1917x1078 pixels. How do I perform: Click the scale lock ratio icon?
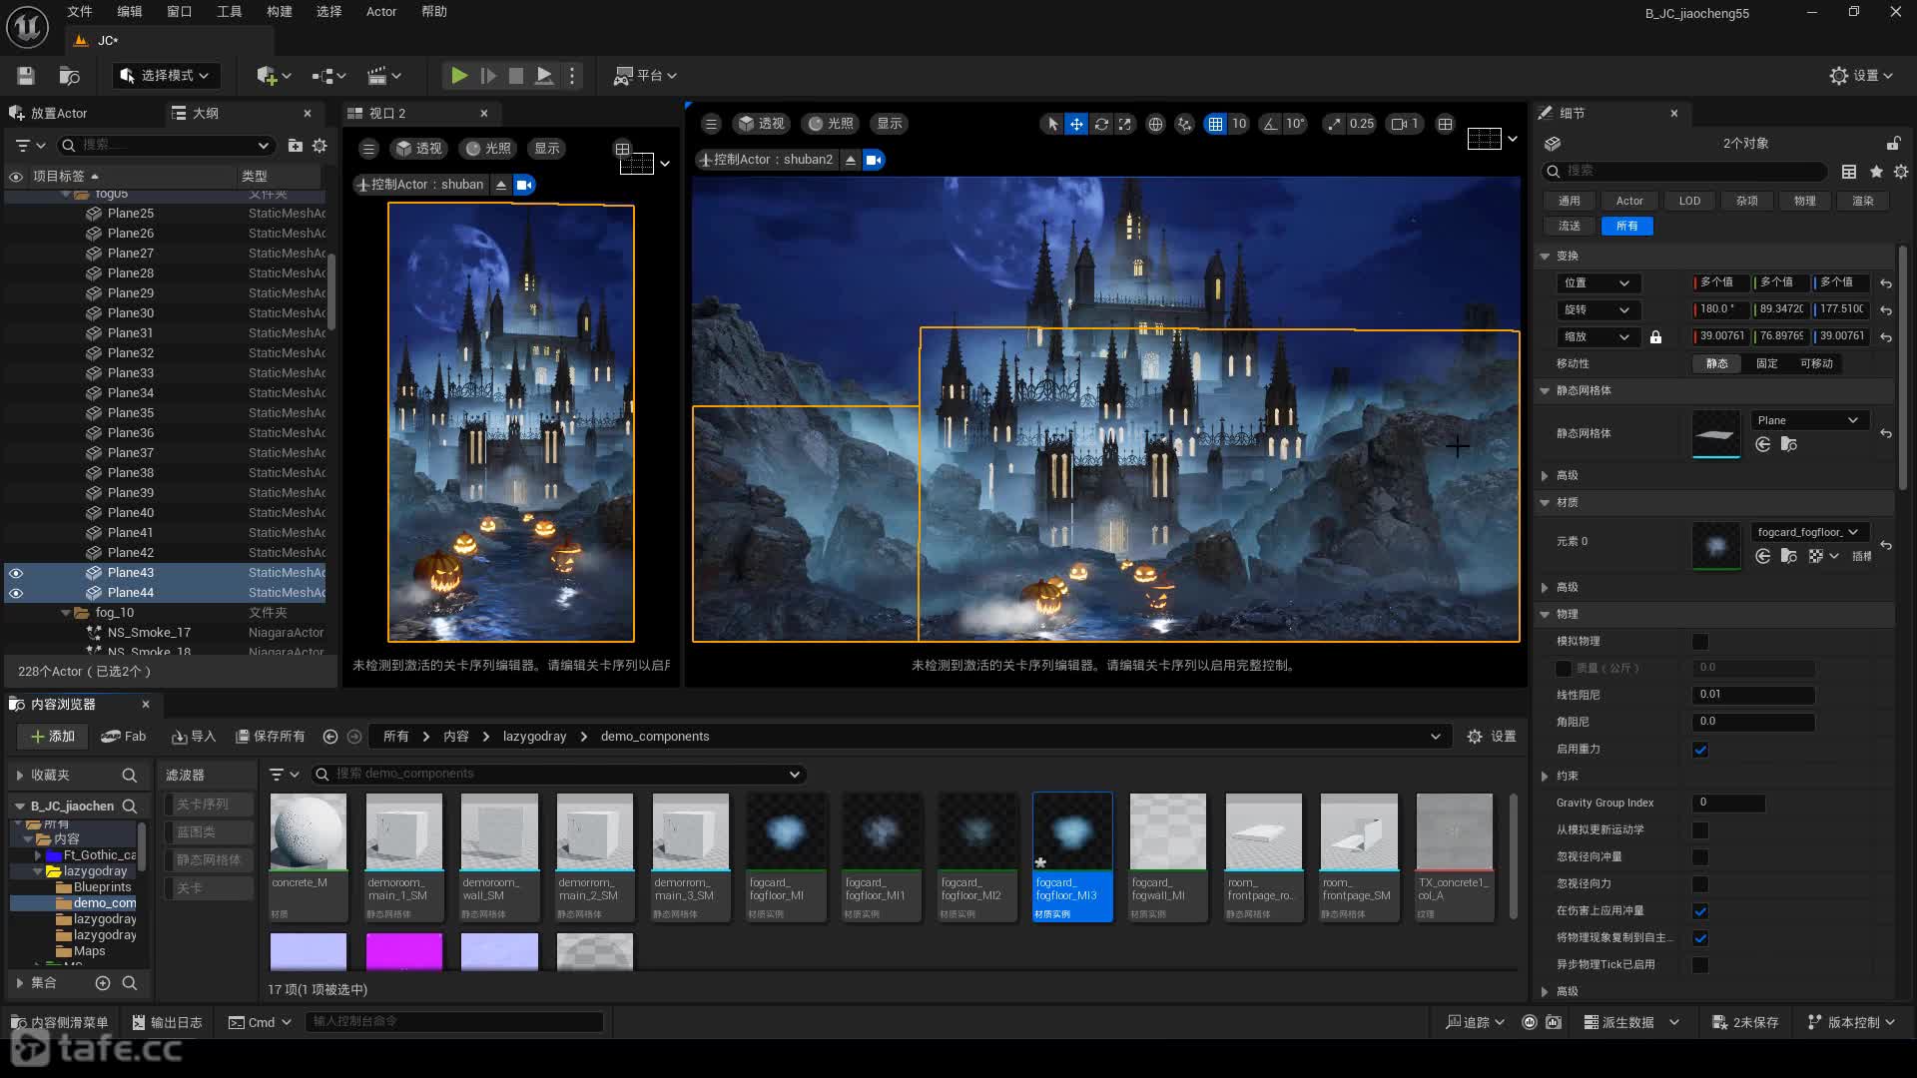[x=1655, y=337]
